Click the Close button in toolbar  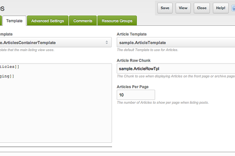(202, 8)
